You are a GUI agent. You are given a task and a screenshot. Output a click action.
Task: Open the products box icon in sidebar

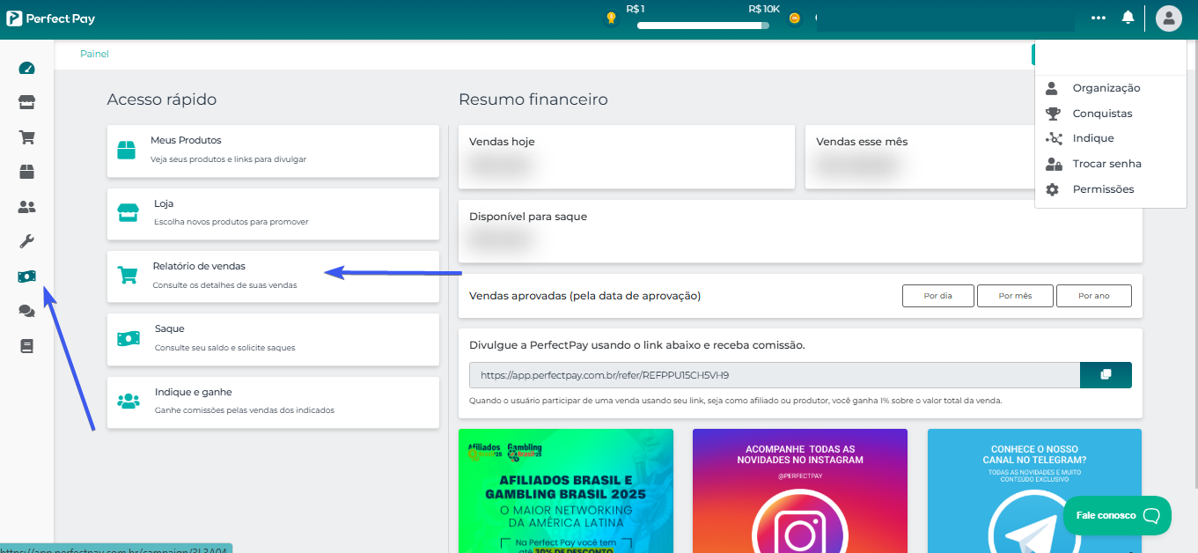(x=26, y=172)
